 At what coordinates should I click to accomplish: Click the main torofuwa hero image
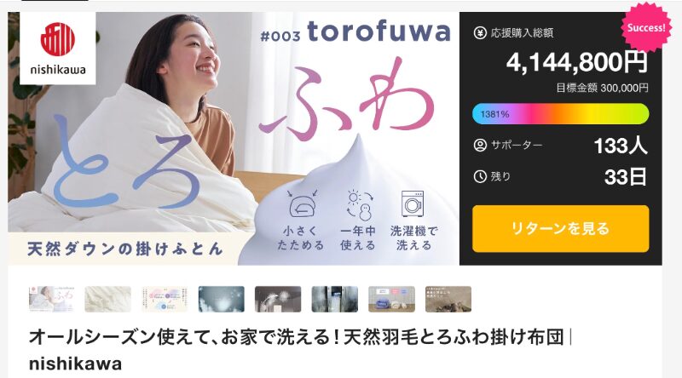click(x=233, y=139)
